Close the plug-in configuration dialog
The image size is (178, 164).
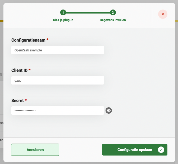163,14
